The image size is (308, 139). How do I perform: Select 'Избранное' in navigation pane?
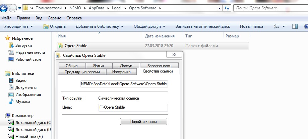(22, 38)
